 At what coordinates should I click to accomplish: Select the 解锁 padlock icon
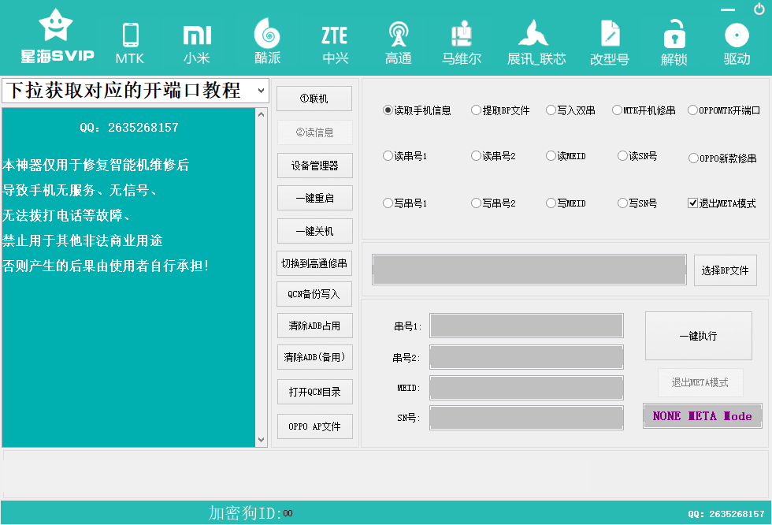pos(674,43)
